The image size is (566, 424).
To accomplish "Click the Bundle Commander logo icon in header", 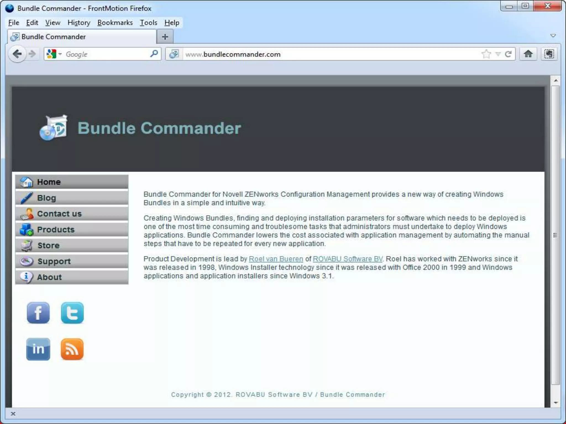I will (54, 128).
